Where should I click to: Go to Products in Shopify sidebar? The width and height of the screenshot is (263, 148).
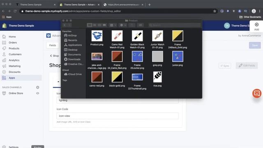tap(14, 49)
